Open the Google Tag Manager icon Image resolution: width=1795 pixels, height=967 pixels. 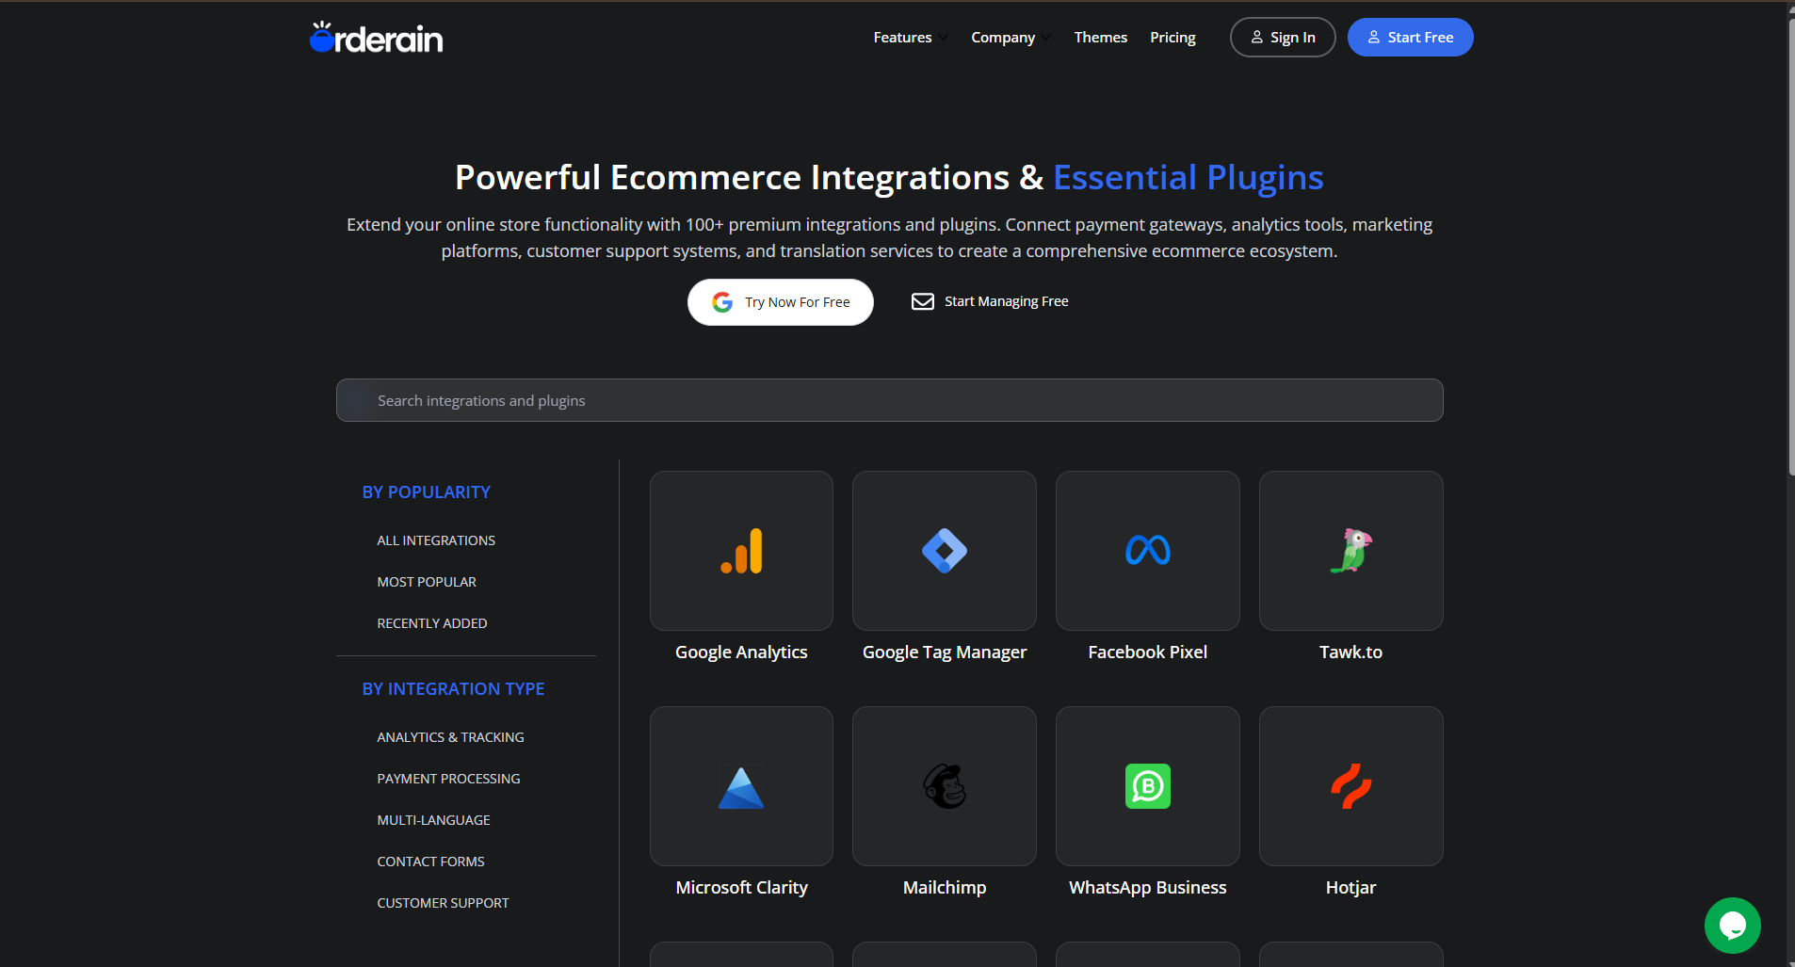pos(945,551)
